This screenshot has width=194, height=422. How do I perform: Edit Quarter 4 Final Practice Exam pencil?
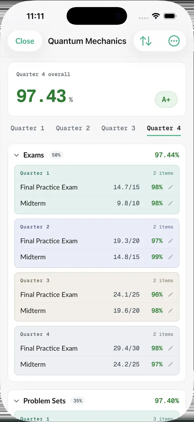pyautogui.click(x=171, y=348)
